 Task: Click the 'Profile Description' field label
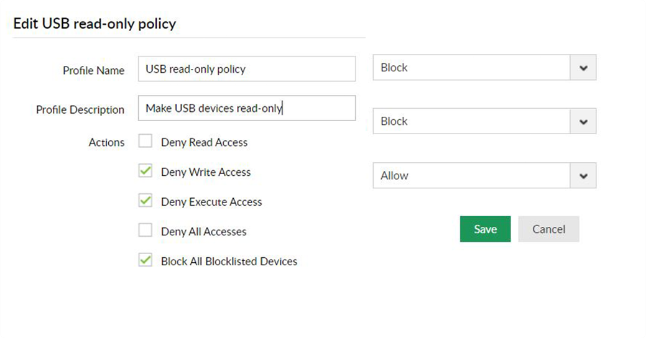(80, 109)
